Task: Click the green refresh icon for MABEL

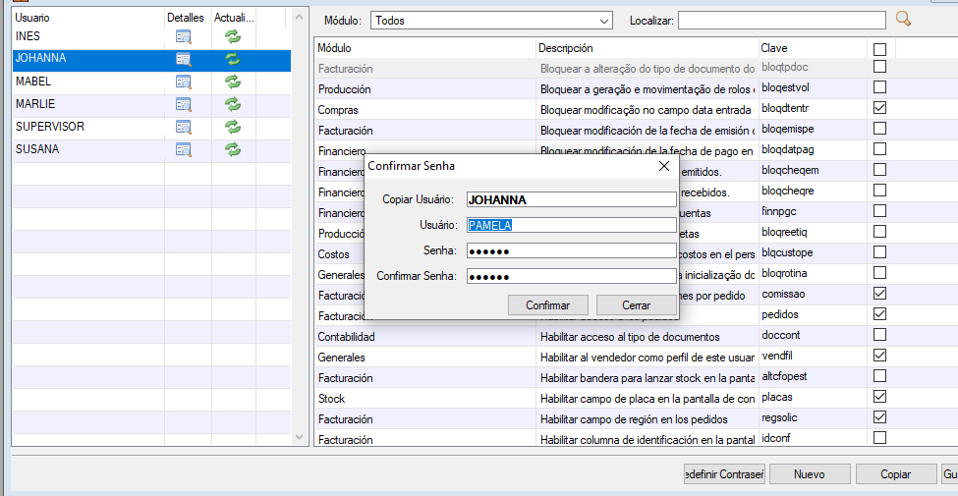Action: 232,82
